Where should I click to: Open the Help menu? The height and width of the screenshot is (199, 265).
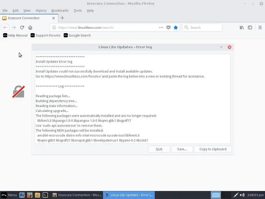90,10
